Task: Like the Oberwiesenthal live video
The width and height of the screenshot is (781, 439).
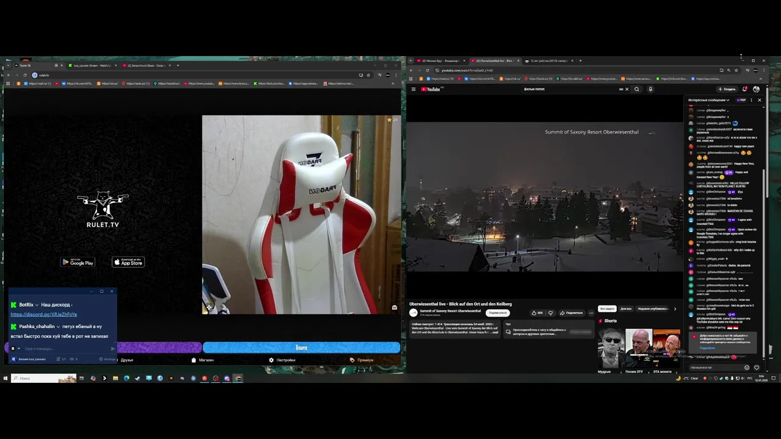Action: click(x=536, y=313)
